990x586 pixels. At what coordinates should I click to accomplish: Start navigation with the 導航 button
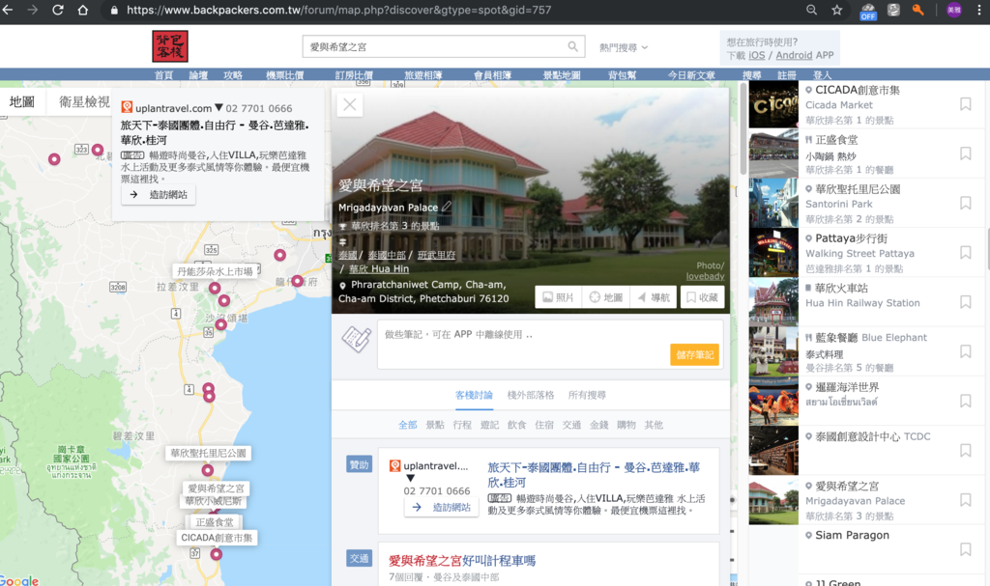coord(654,297)
